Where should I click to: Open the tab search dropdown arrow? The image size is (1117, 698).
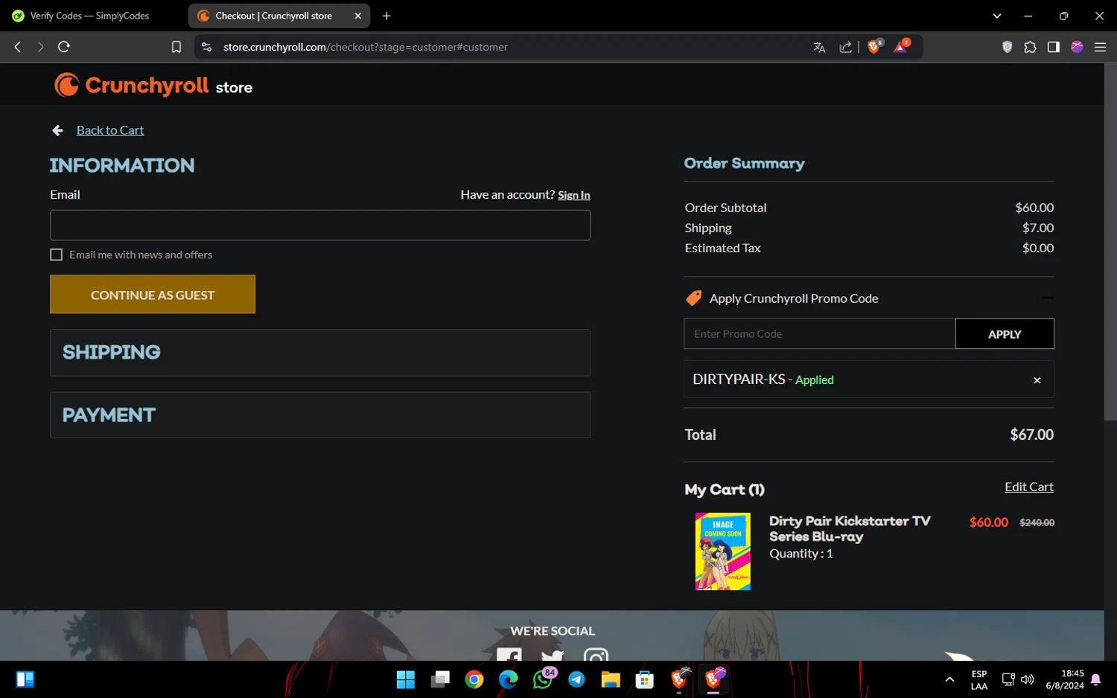point(996,16)
